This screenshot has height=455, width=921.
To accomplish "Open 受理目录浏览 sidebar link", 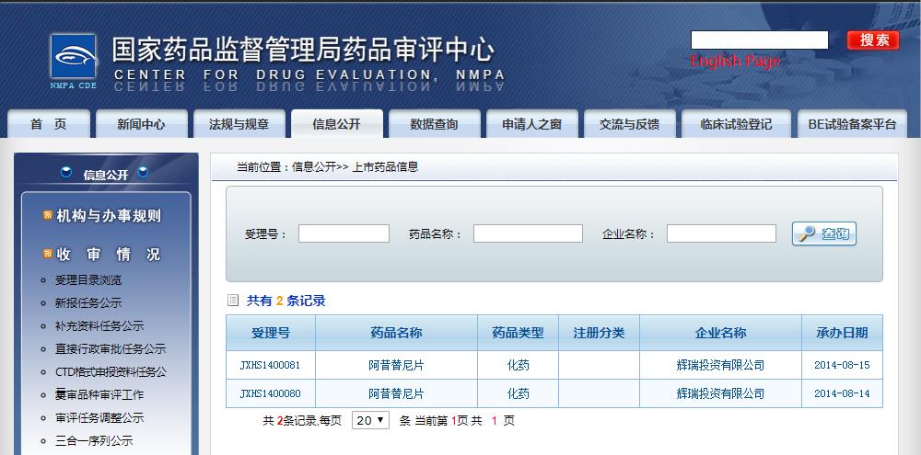I will [x=88, y=280].
